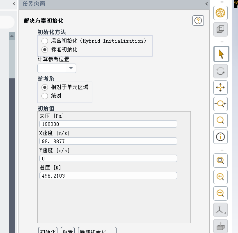Select the 绝对 reference frame option
Viewport: 238px width, 233px height.
coord(45,96)
